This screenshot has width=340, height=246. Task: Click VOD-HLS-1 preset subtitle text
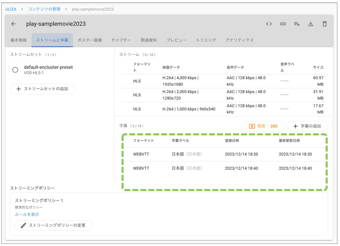[34, 73]
